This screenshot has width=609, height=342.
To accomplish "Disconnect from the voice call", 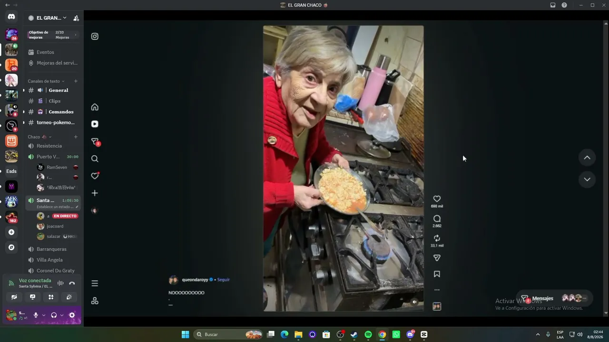I will (72, 283).
